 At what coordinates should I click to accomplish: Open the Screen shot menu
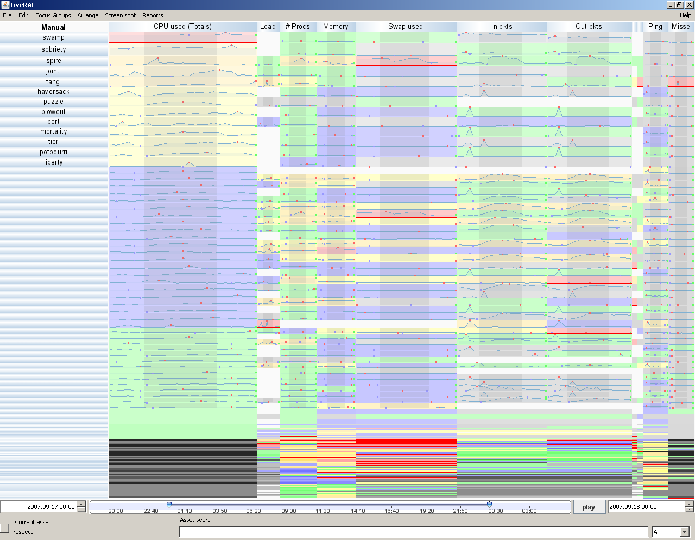121,15
